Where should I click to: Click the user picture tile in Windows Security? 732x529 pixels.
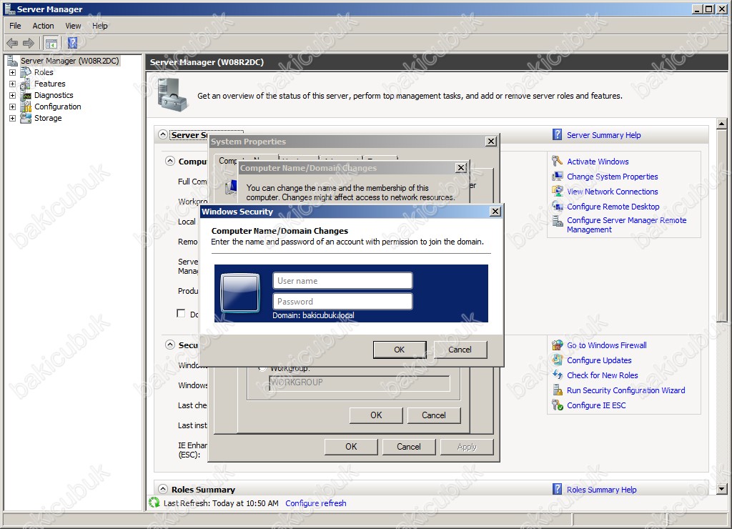click(x=240, y=293)
